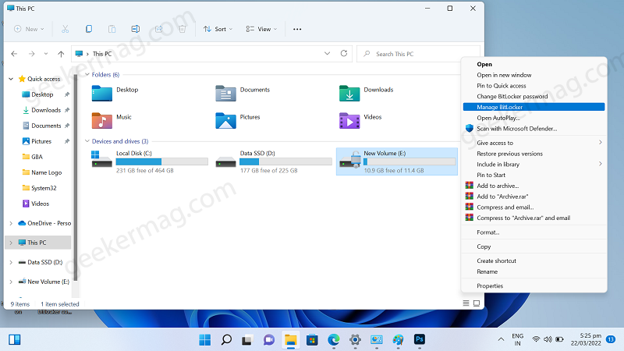Select the Data SSD (D:) drive
Image resolution: width=624 pixels, height=351 pixels.
[x=274, y=161]
